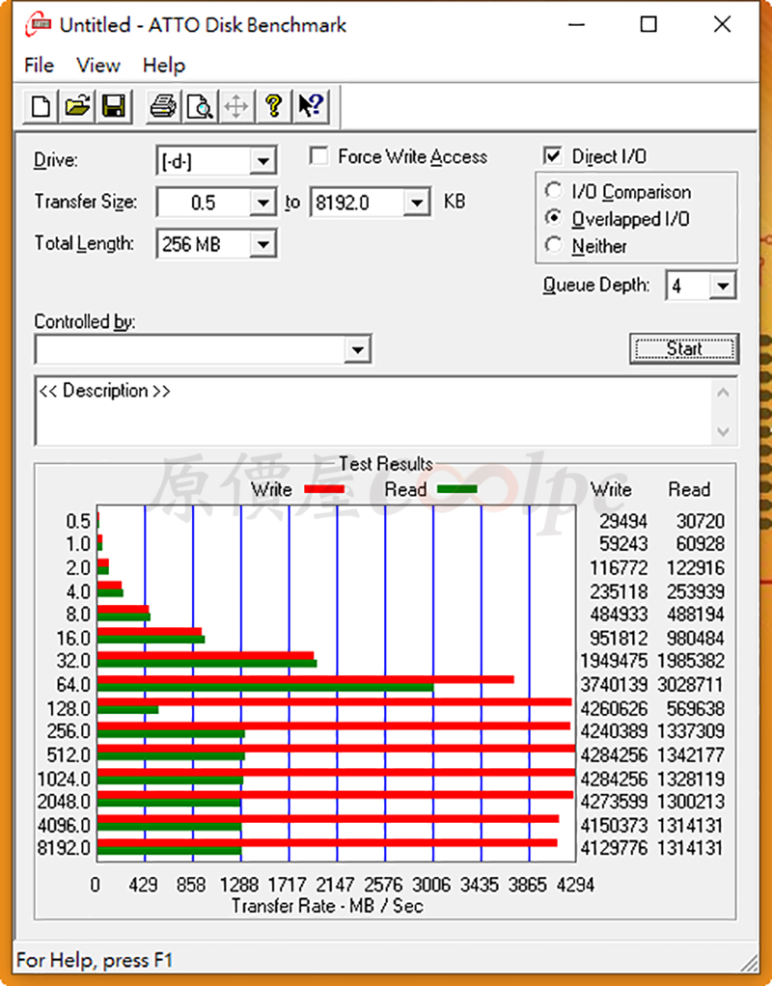Click the move crosshair toolbar icon
Image resolution: width=772 pixels, height=986 pixels.
235,106
